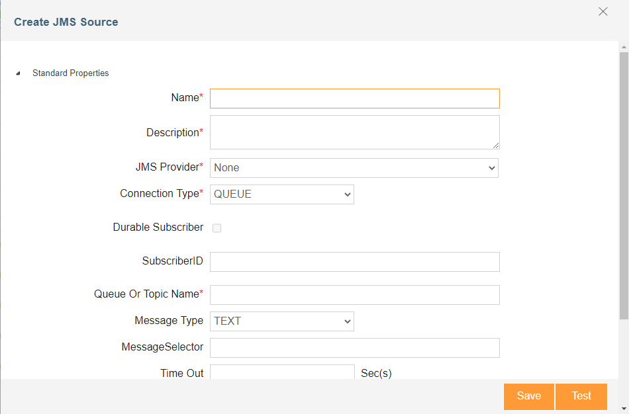Close the Create JMS Source dialog

point(603,11)
